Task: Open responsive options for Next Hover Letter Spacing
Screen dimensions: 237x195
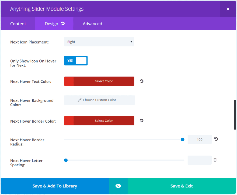Action: [x=215, y=160]
